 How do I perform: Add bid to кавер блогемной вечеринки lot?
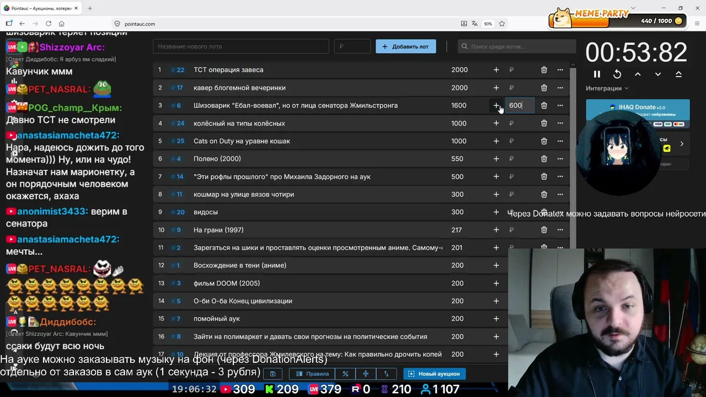pos(496,88)
